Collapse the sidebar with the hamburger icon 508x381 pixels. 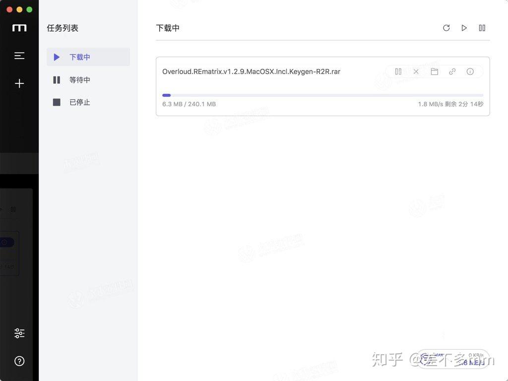(x=19, y=56)
